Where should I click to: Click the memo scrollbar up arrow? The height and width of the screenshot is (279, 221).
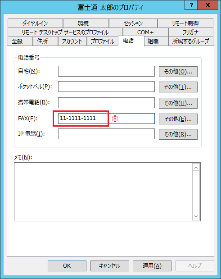196,167
